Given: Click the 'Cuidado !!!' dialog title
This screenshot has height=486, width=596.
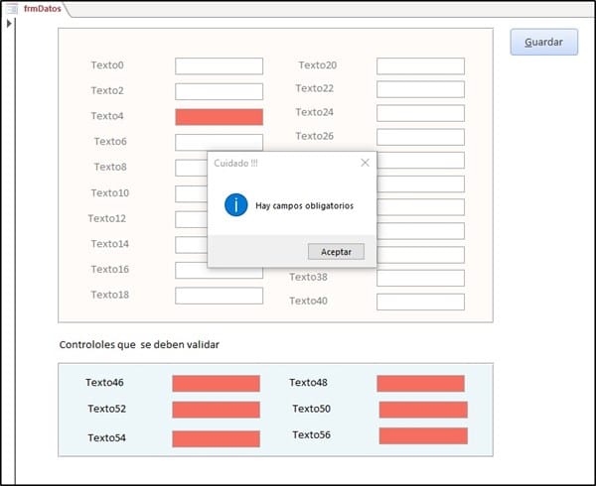Looking at the screenshot, I should (x=235, y=163).
